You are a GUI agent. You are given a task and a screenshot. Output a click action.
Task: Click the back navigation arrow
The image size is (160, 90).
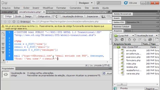pos(5,22)
